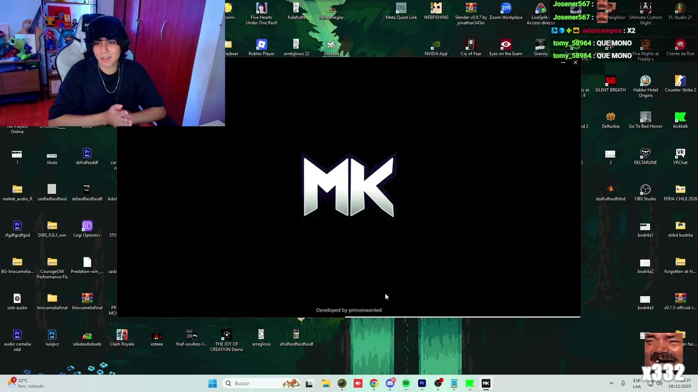Open Google Chrome from taskbar
Screen dimensions: 698x392
[x=374, y=383]
